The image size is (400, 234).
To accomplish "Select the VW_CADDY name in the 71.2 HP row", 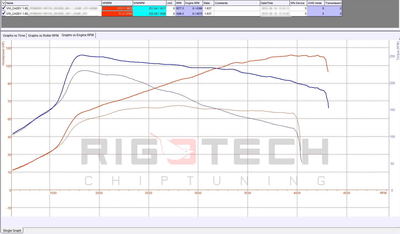I will 53,14.
